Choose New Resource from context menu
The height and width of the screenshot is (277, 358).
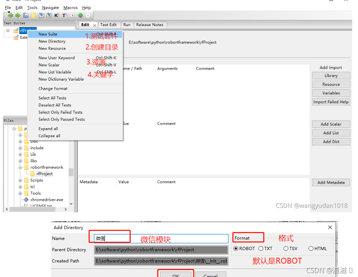[75, 48]
